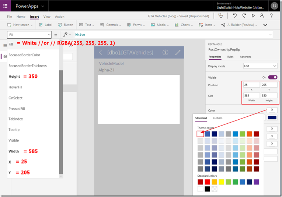282x197 pixels.
Task: Open the New screen dropdown
Action: click(20, 25)
